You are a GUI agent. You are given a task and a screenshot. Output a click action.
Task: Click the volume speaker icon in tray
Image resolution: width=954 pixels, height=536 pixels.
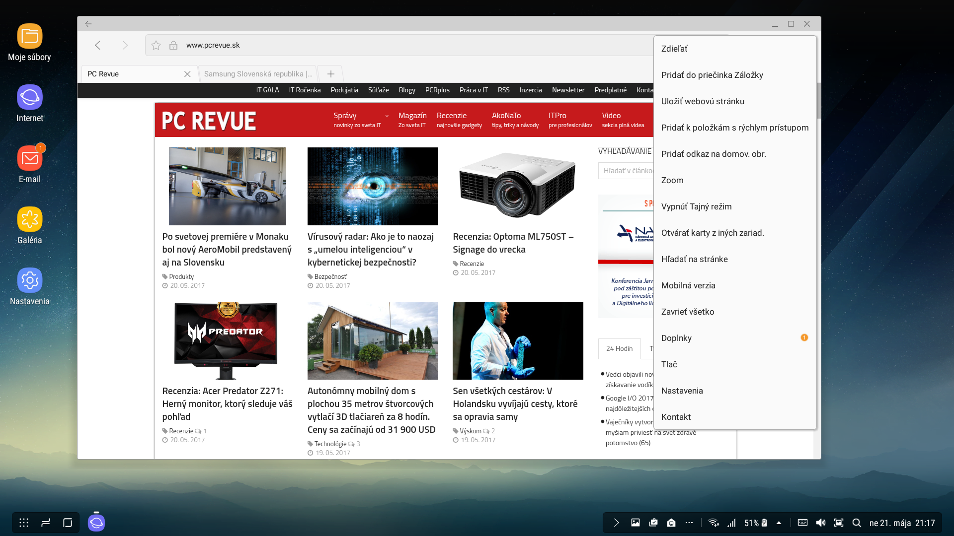point(821,523)
